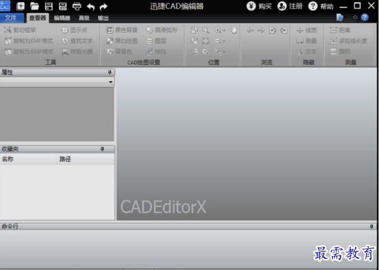The image size is (379, 270).
Task: Select the 距离 measure tool
Action: (340, 30)
